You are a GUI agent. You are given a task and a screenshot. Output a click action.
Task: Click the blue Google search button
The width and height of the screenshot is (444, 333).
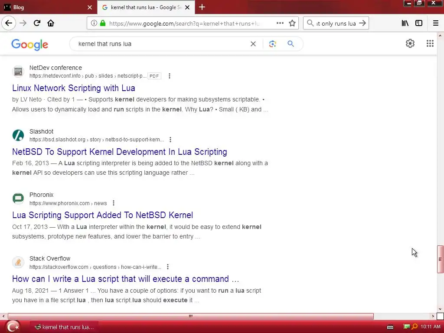(291, 44)
